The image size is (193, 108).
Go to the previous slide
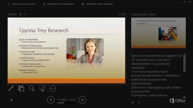51,100
